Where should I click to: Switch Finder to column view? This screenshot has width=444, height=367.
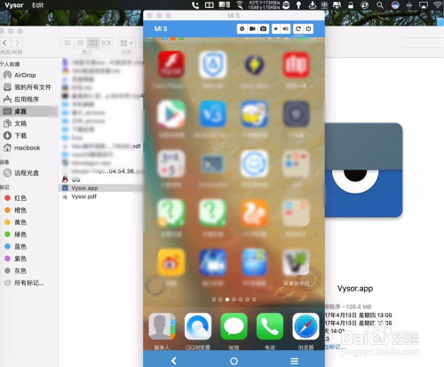coord(93,43)
